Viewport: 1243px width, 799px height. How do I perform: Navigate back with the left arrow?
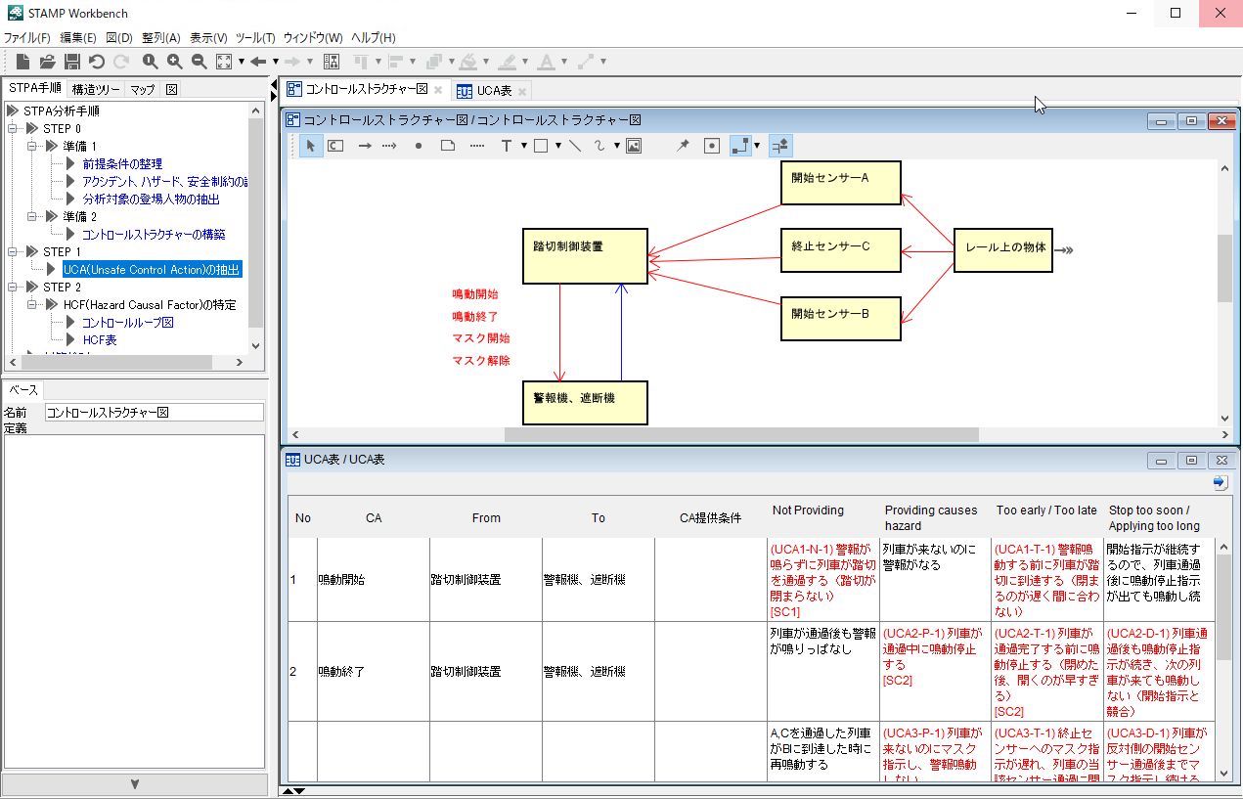[x=258, y=62]
